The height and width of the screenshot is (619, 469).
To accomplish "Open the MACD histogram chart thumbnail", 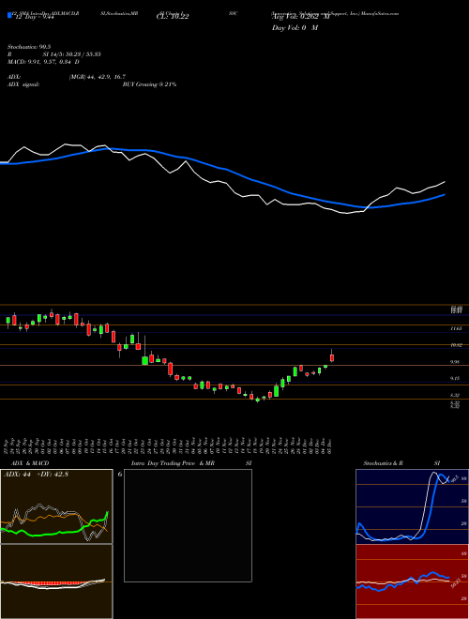I will pyautogui.click(x=56, y=581).
